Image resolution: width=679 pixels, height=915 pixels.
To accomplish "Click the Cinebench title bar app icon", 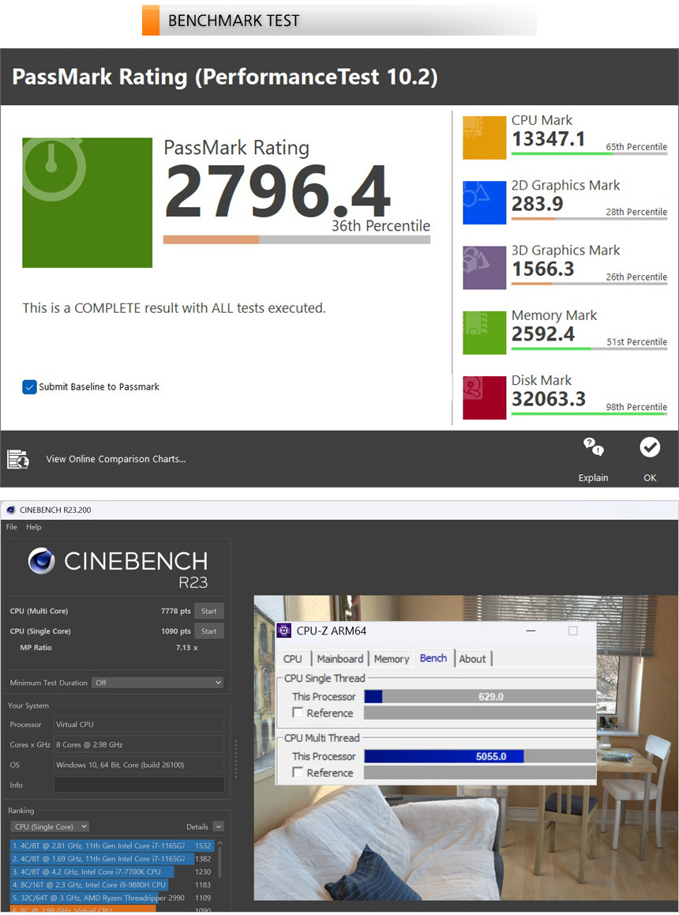I will (11, 510).
